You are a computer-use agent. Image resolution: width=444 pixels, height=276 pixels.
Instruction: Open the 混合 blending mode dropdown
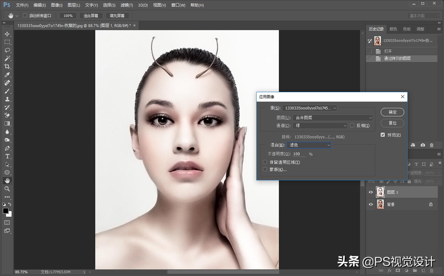[x=309, y=145]
